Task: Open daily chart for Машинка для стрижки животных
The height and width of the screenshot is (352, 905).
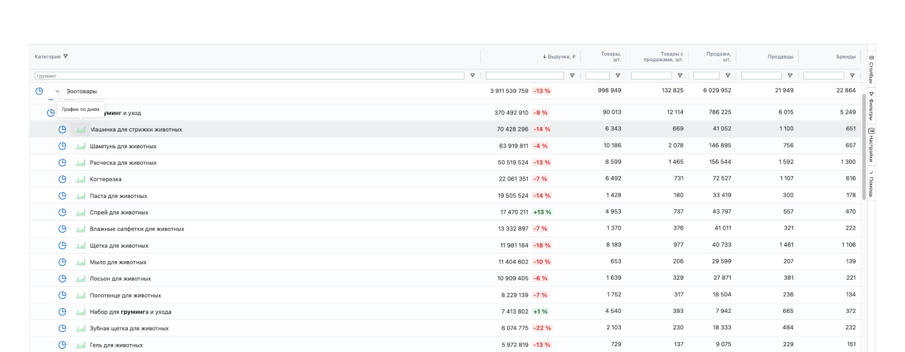Action: click(x=81, y=130)
